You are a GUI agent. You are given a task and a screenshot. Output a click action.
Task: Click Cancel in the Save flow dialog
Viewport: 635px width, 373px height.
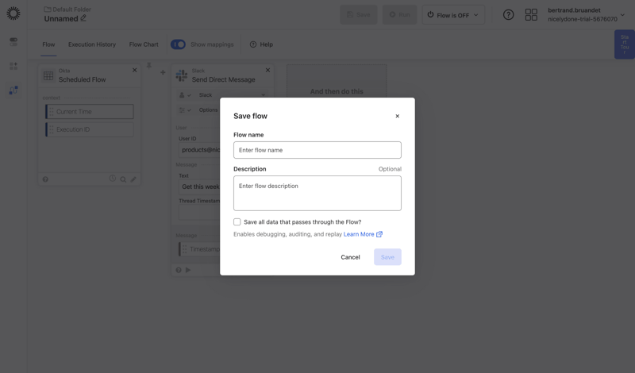click(350, 257)
